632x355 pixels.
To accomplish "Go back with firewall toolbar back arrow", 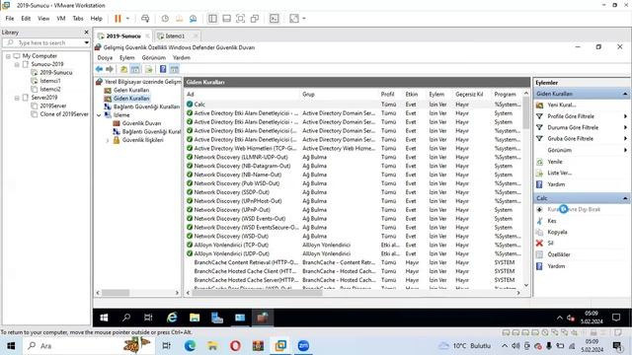I will click(x=99, y=69).
